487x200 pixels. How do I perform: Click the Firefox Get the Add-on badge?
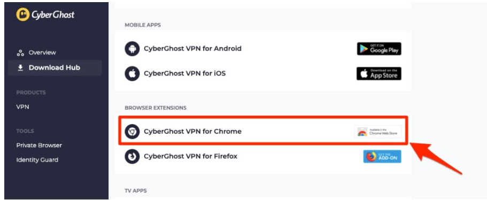(382, 156)
